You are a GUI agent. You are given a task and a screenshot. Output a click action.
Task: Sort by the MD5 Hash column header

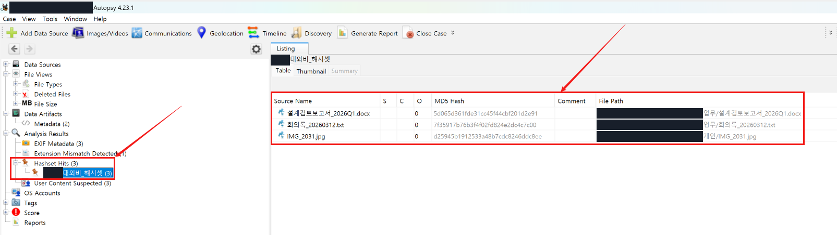click(493, 101)
